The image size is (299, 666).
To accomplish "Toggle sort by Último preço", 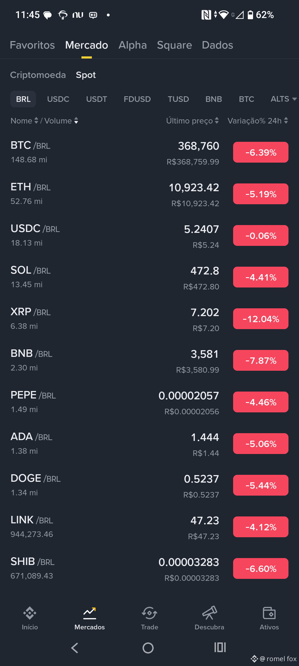I will [192, 121].
